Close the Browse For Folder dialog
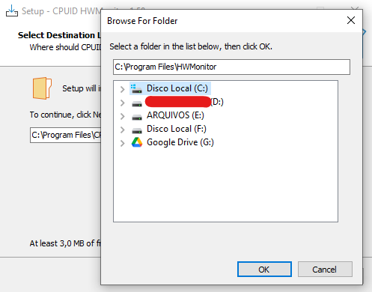The height and width of the screenshot is (292, 372). (351, 20)
